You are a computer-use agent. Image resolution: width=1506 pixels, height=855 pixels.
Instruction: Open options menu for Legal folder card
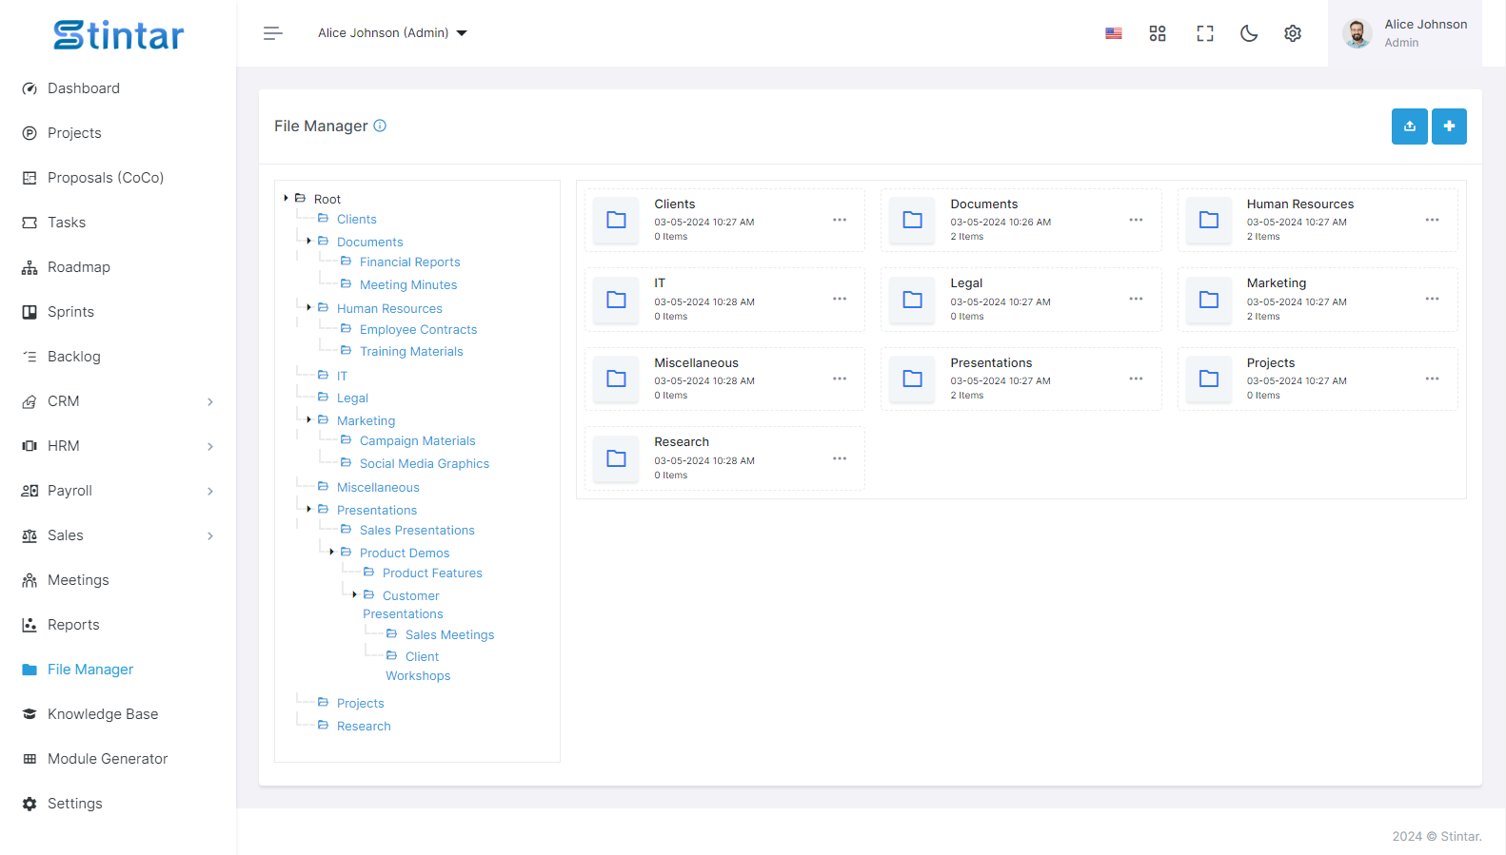[1136, 299]
